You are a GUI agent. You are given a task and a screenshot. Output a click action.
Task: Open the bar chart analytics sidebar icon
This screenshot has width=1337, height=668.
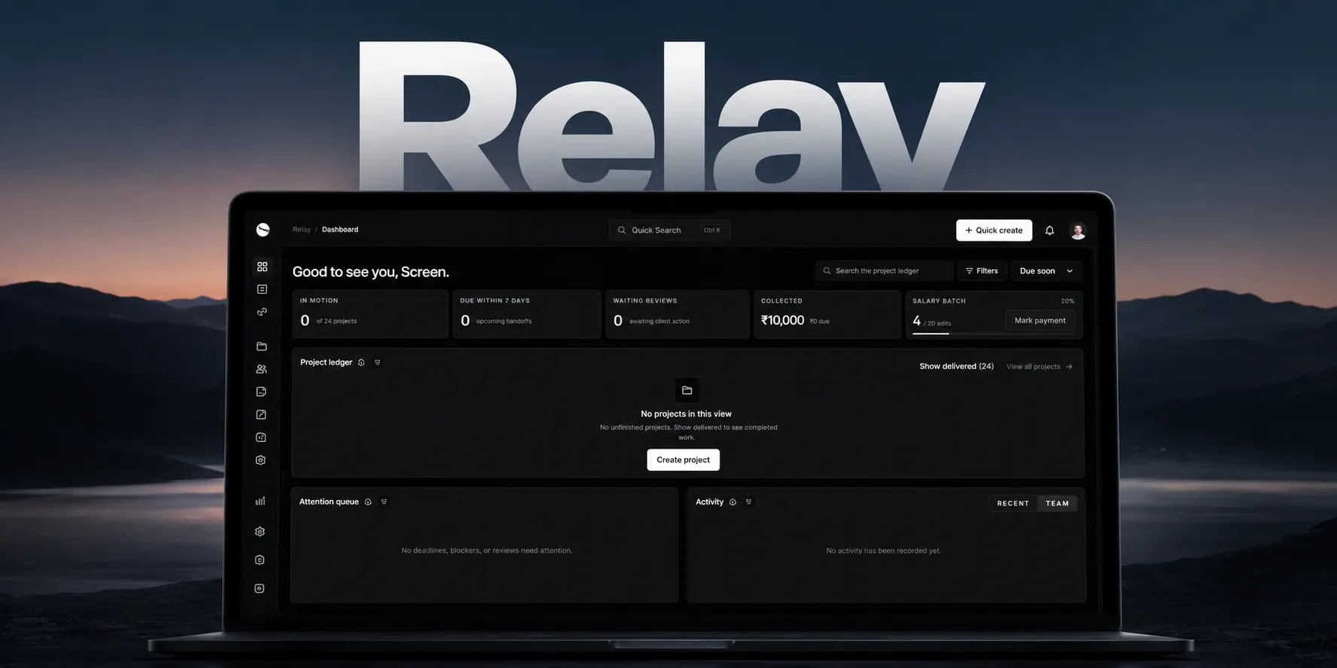pos(260,501)
